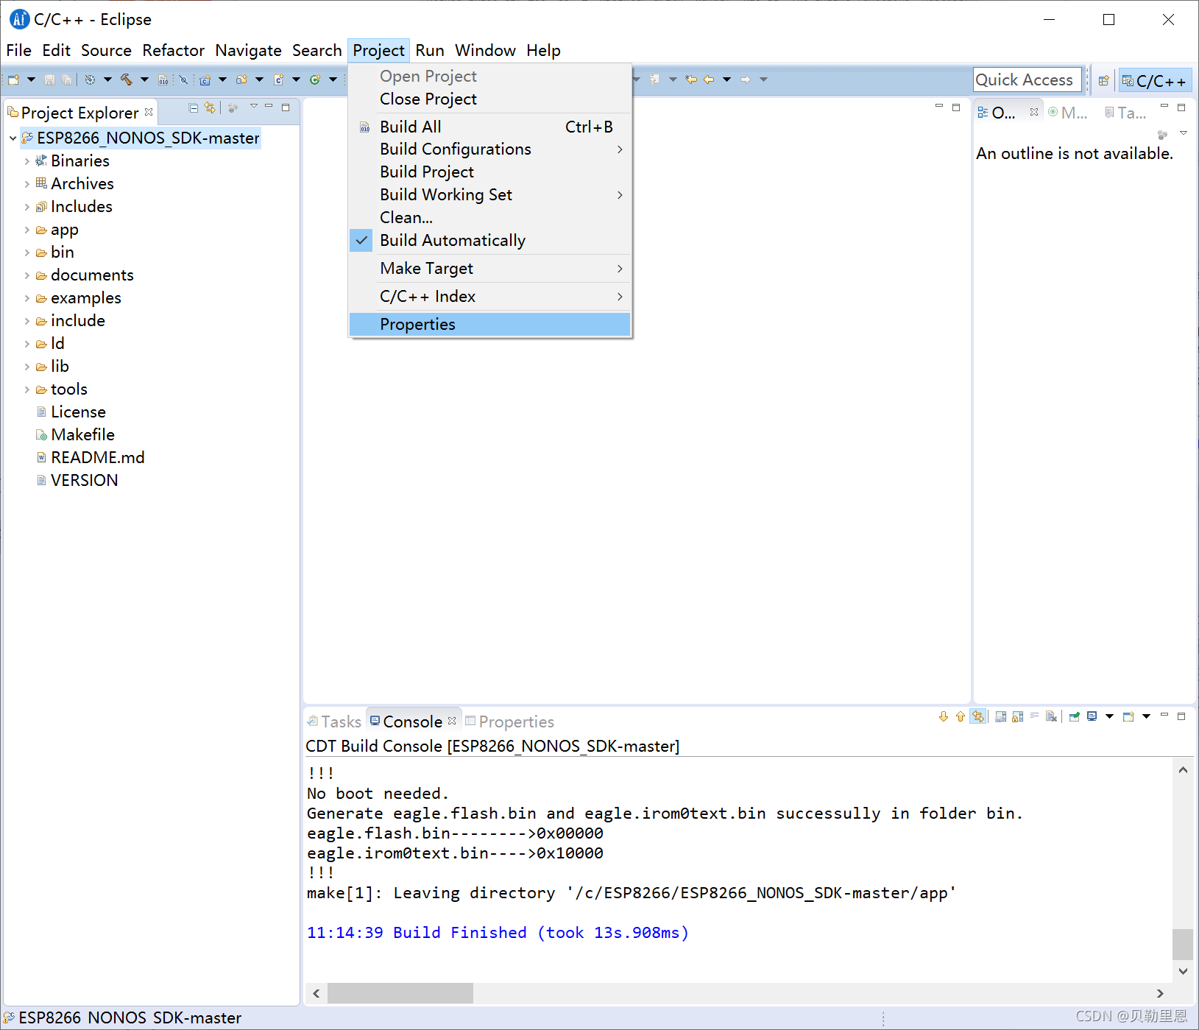Click the console vertical scrollbar thumb
The height and width of the screenshot is (1030, 1199).
(1182, 945)
